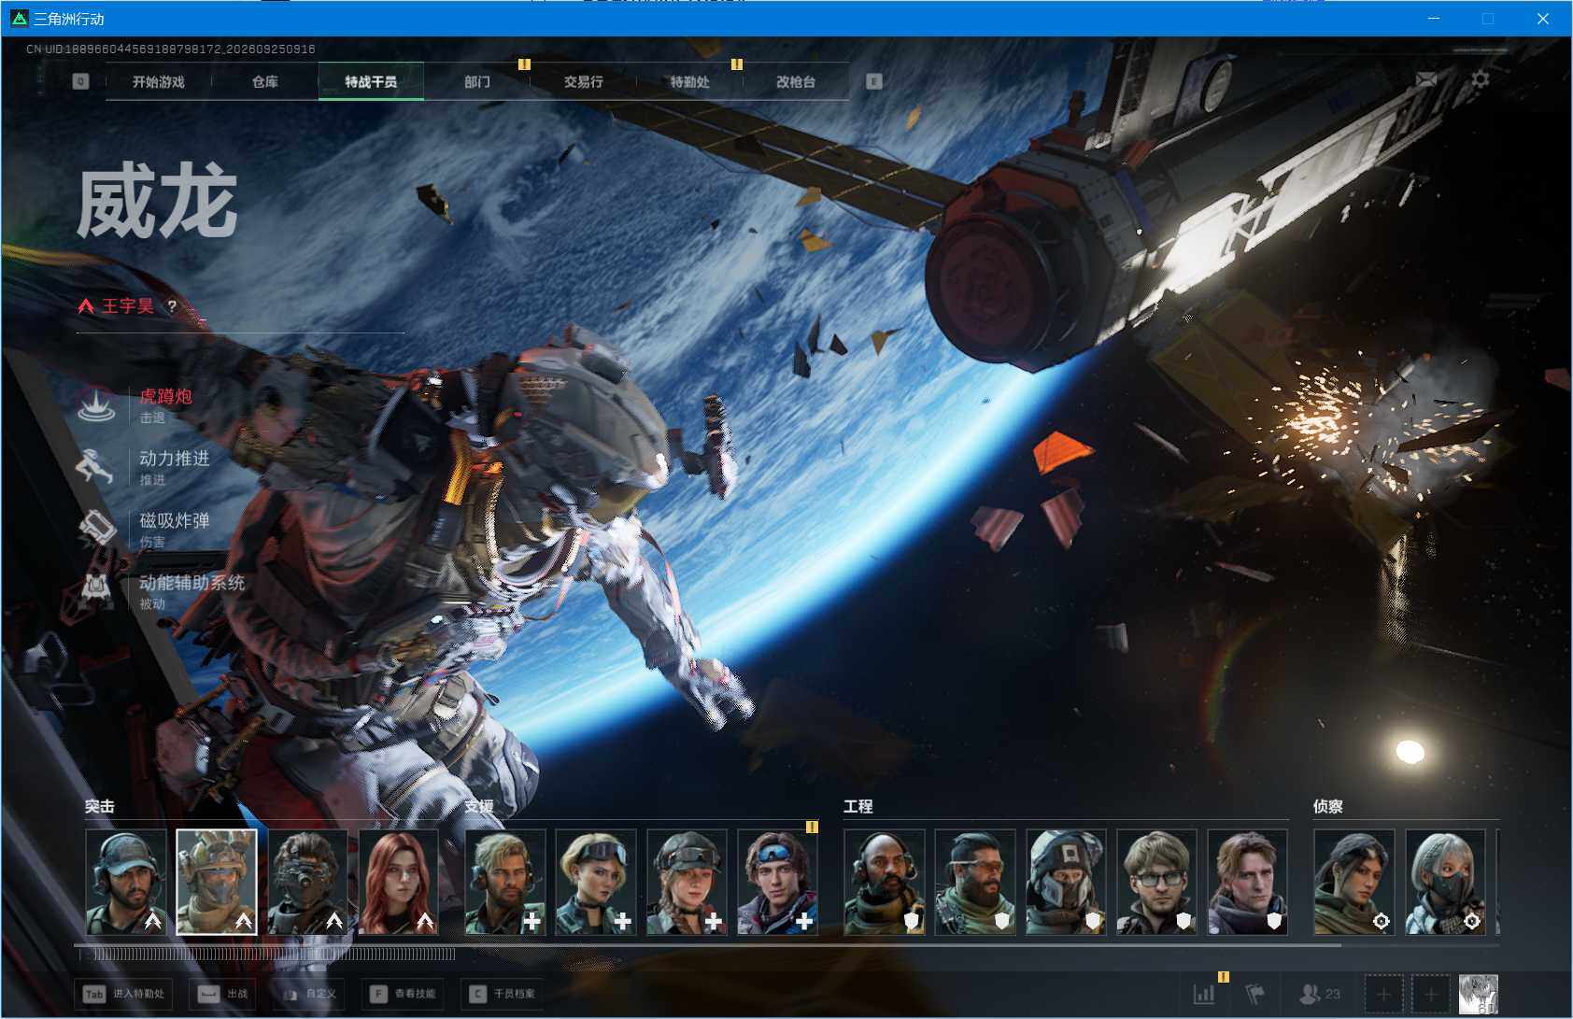Select the 动能辅助系统 passive skill icon
The width and height of the screenshot is (1573, 1019).
pos(96,591)
